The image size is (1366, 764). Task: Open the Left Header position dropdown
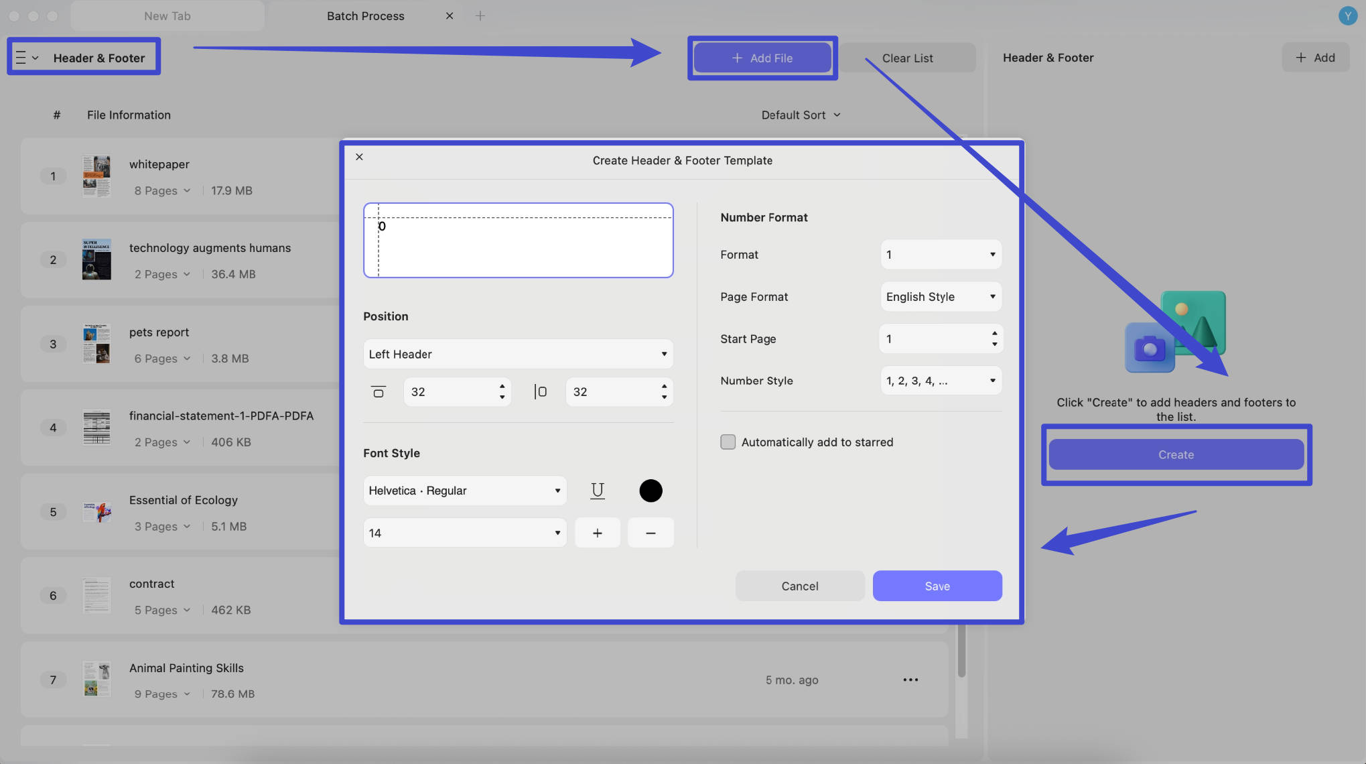pyautogui.click(x=518, y=354)
